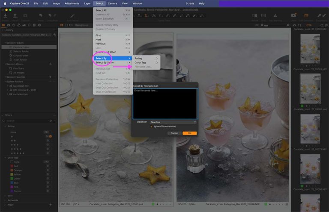Select the Crop cursor tool
The width and height of the screenshot is (329, 212).
pos(146,16)
